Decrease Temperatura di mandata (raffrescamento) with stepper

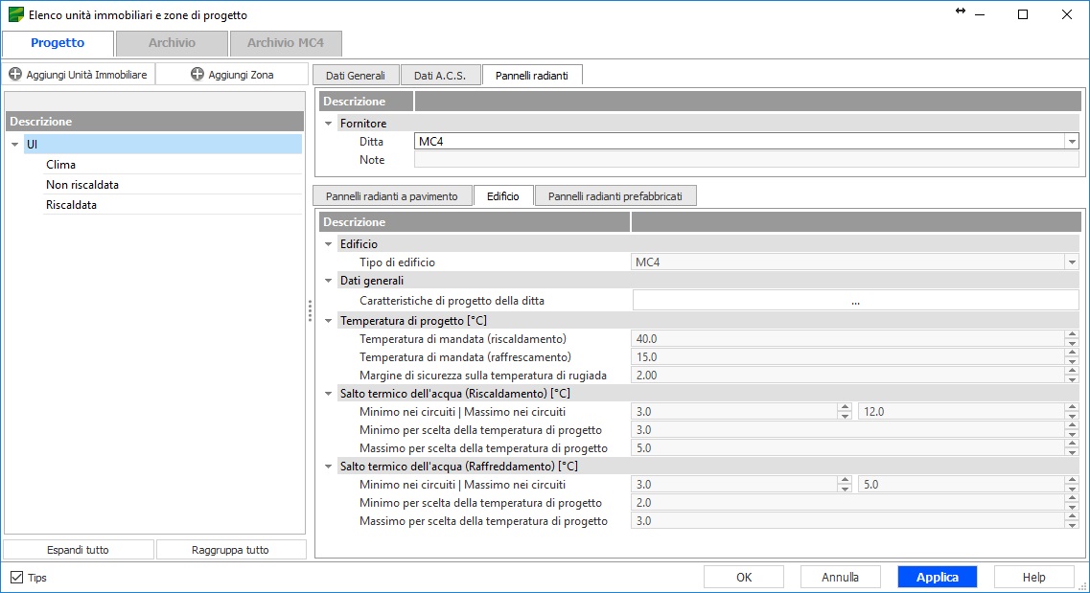point(1072,362)
